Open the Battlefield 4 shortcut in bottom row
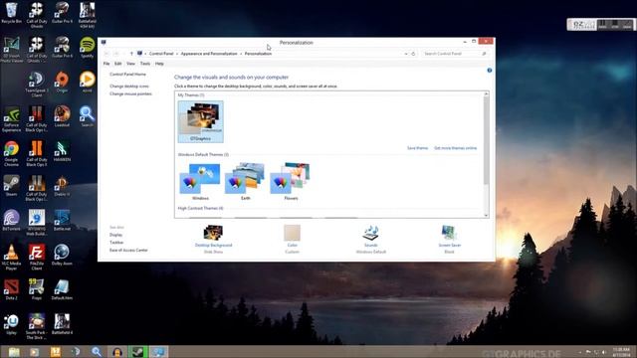 point(62,324)
